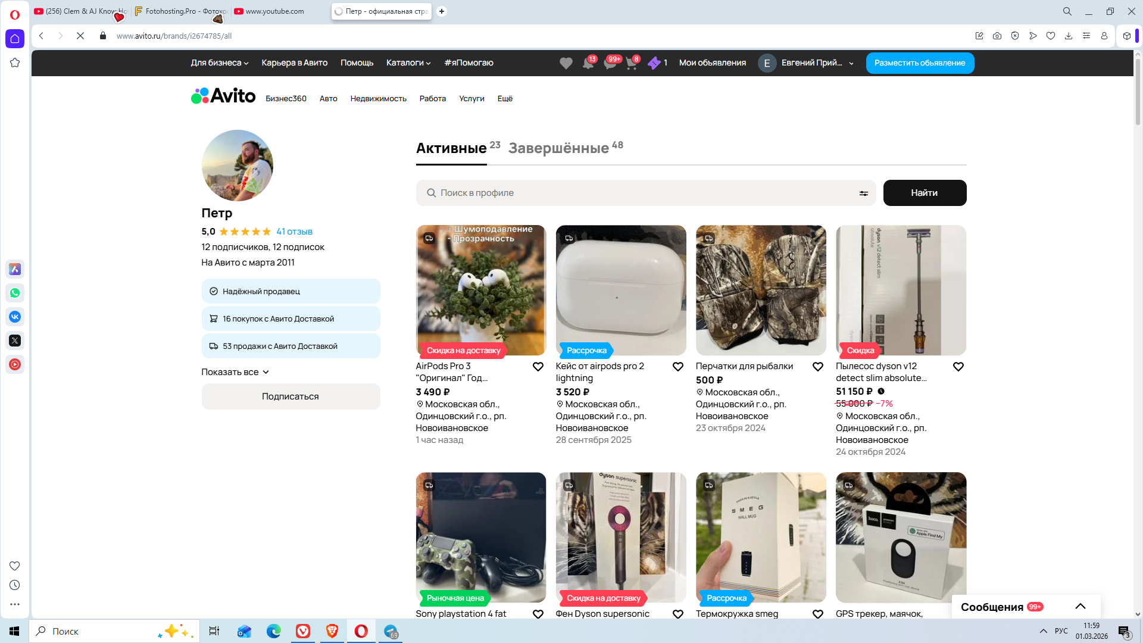Open Avito messages chat icon
This screenshot has height=643, width=1143.
[610, 63]
